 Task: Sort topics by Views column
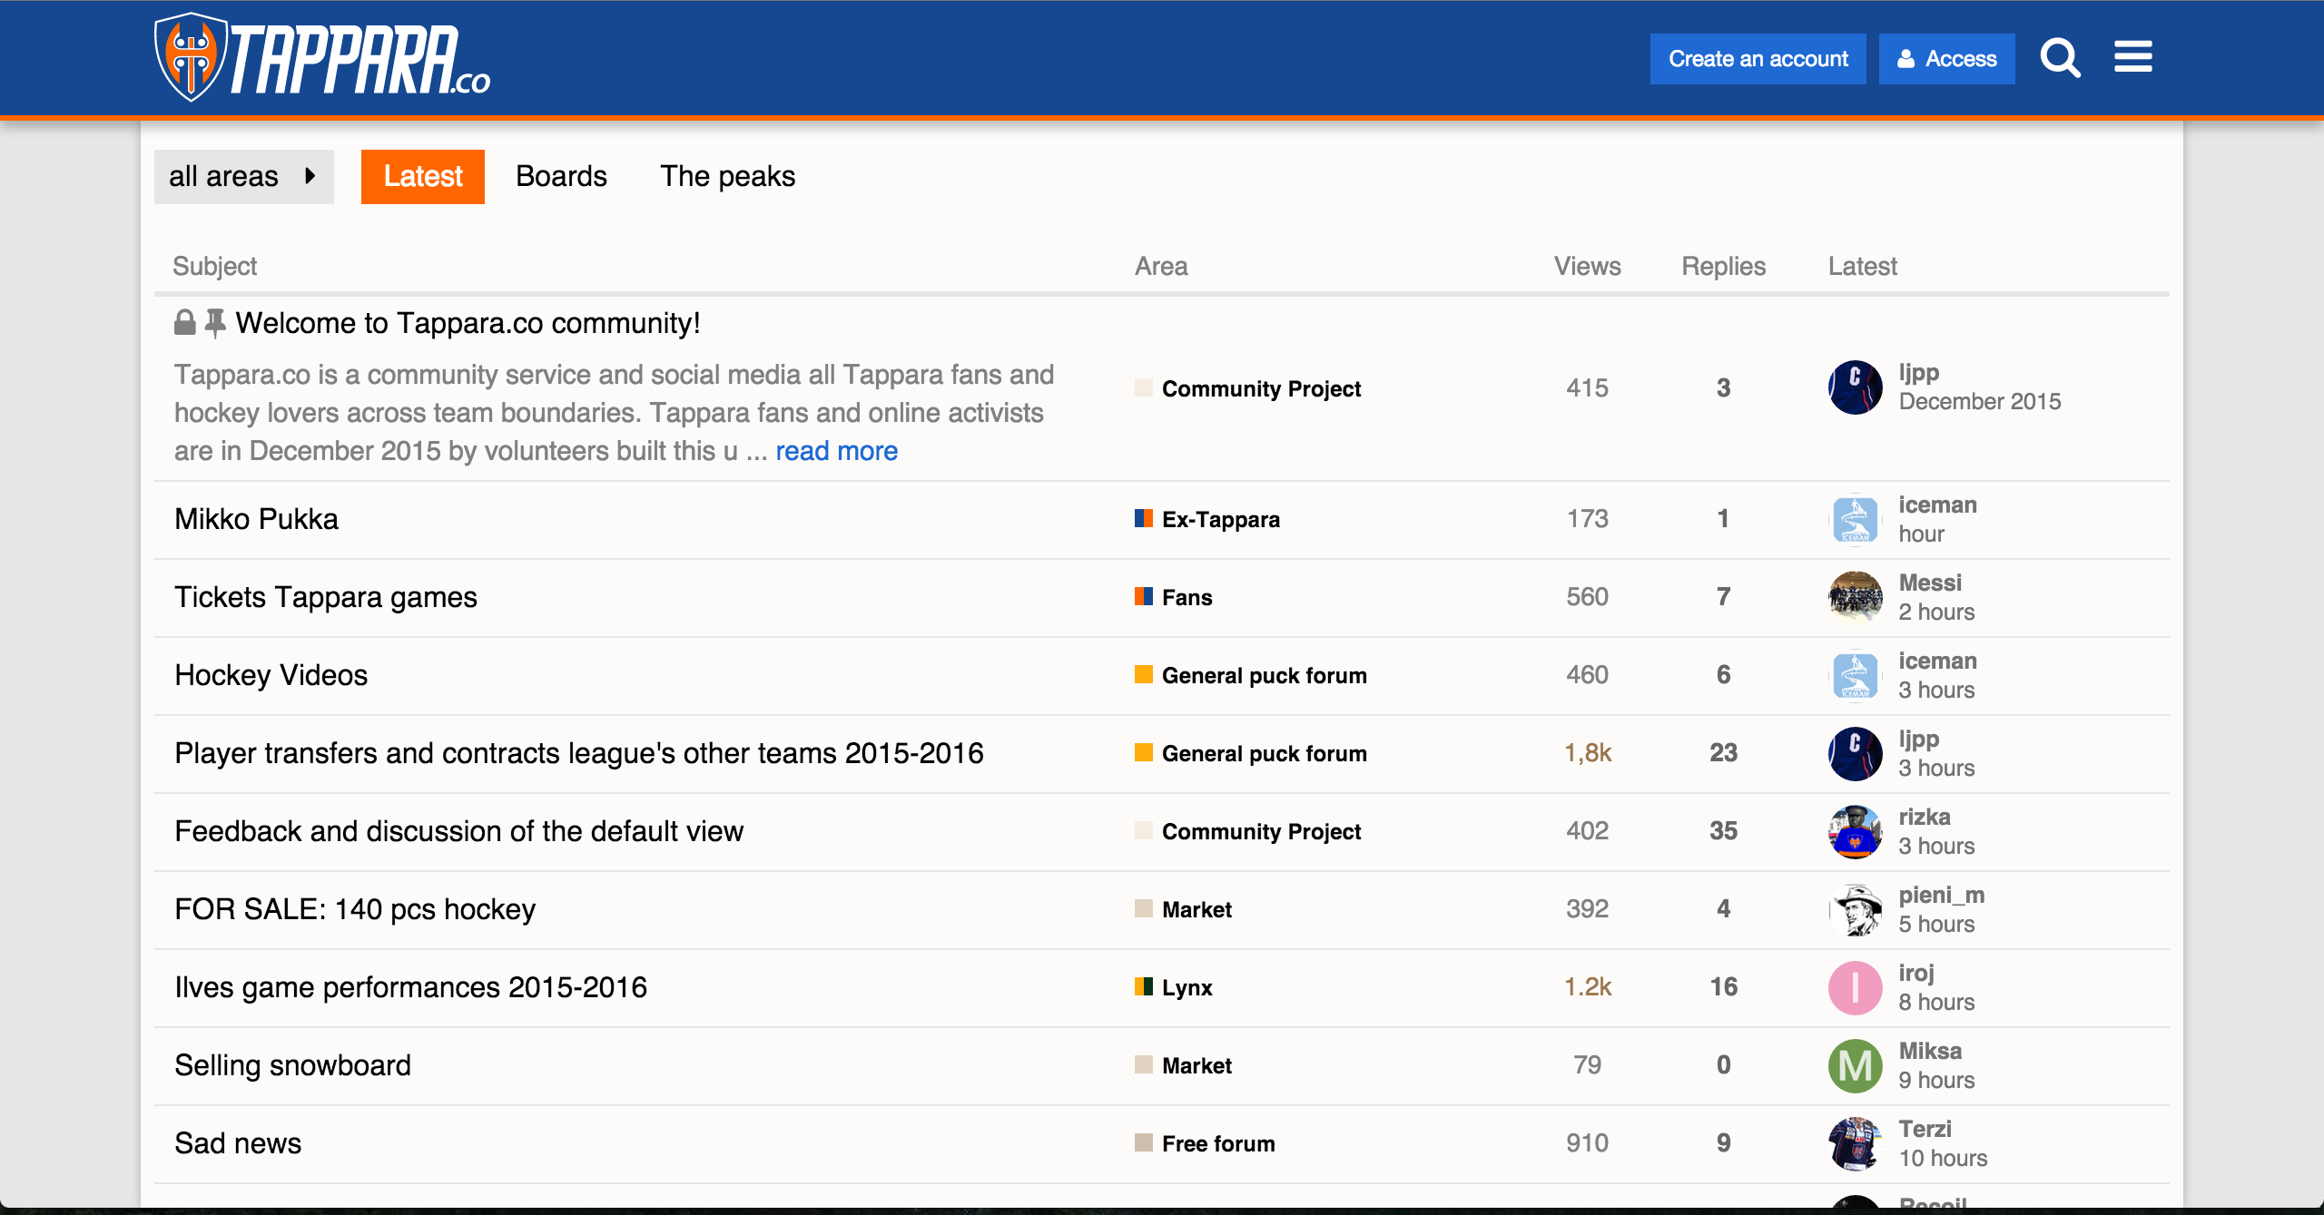pyautogui.click(x=1587, y=266)
